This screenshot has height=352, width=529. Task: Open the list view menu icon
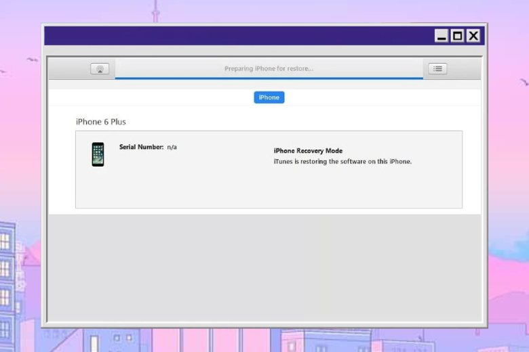(437, 69)
